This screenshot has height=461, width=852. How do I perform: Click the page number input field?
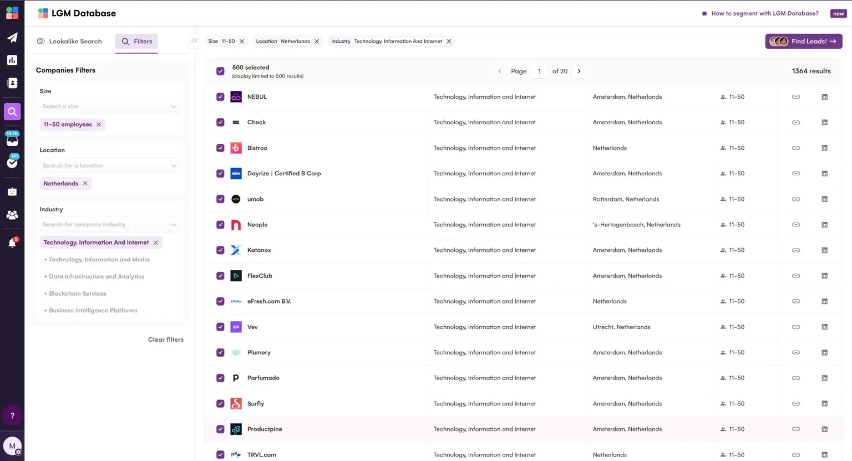click(x=539, y=71)
